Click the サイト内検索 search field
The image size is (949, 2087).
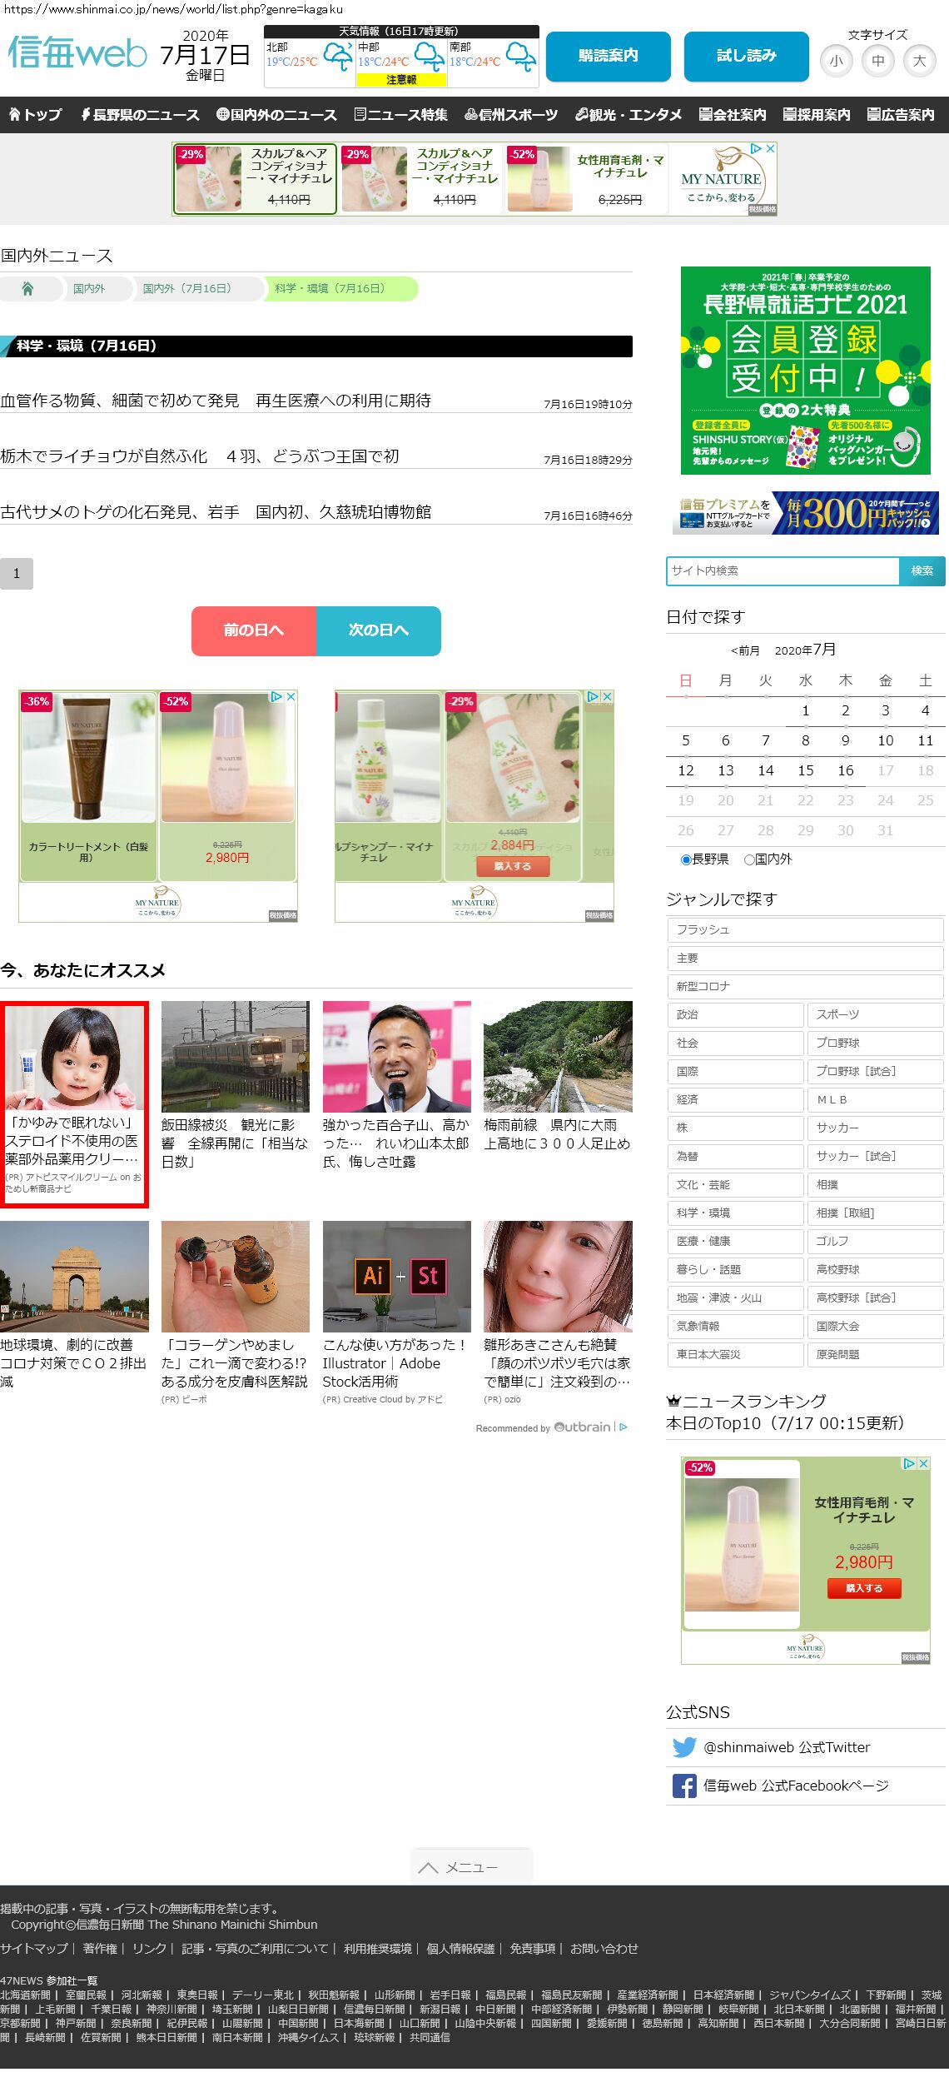tap(783, 570)
